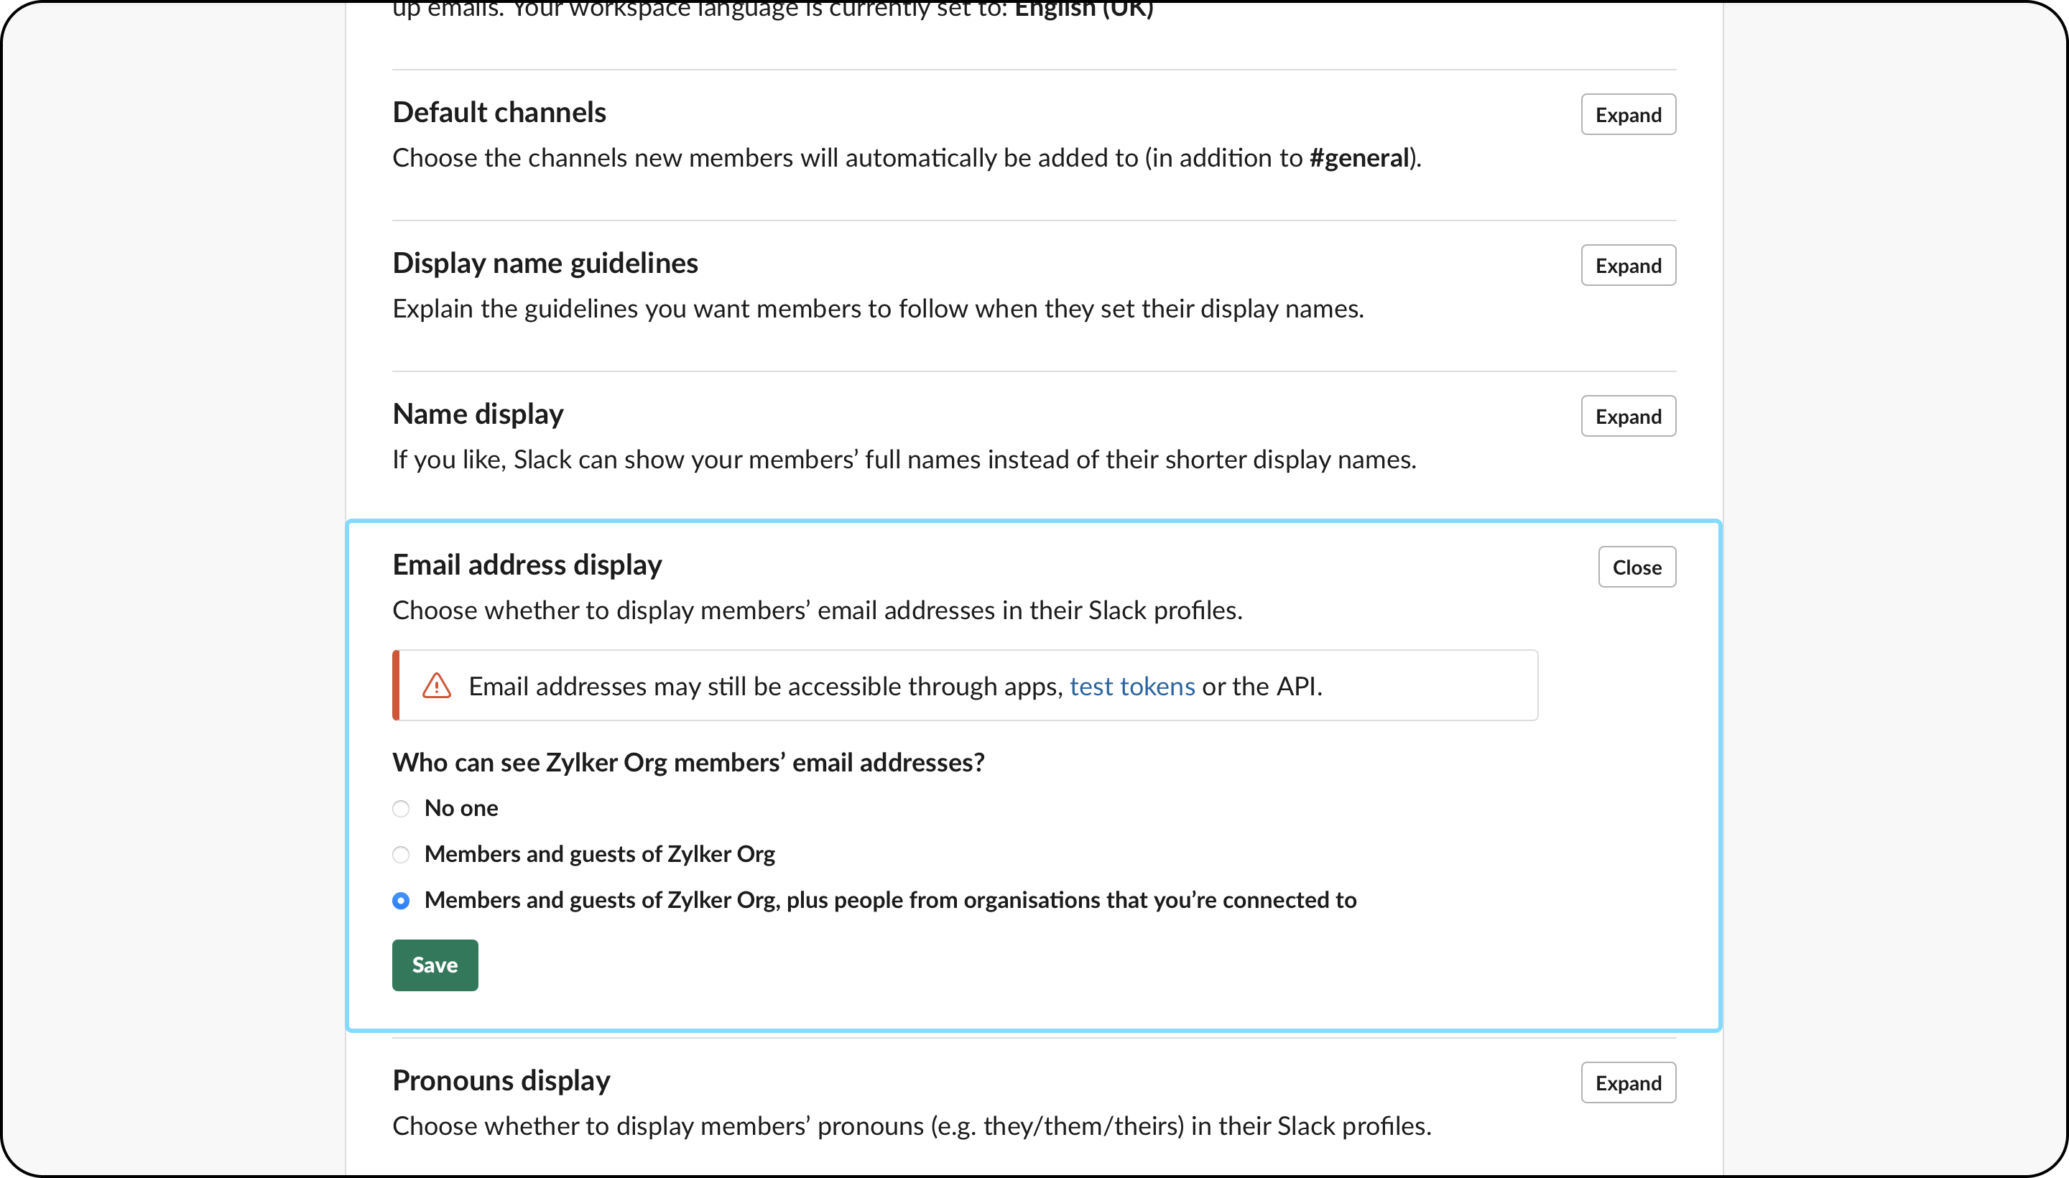Click the 'Email address display' heading
The width and height of the screenshot is (2069, 1178).
point(527,565)
